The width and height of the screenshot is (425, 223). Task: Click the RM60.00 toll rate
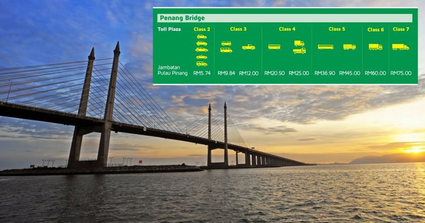click(x=375, y=73)
